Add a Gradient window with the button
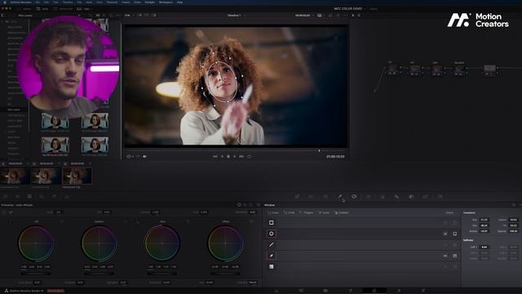The width and height of the screenshot is (522, 294). (x=342, y=212)
